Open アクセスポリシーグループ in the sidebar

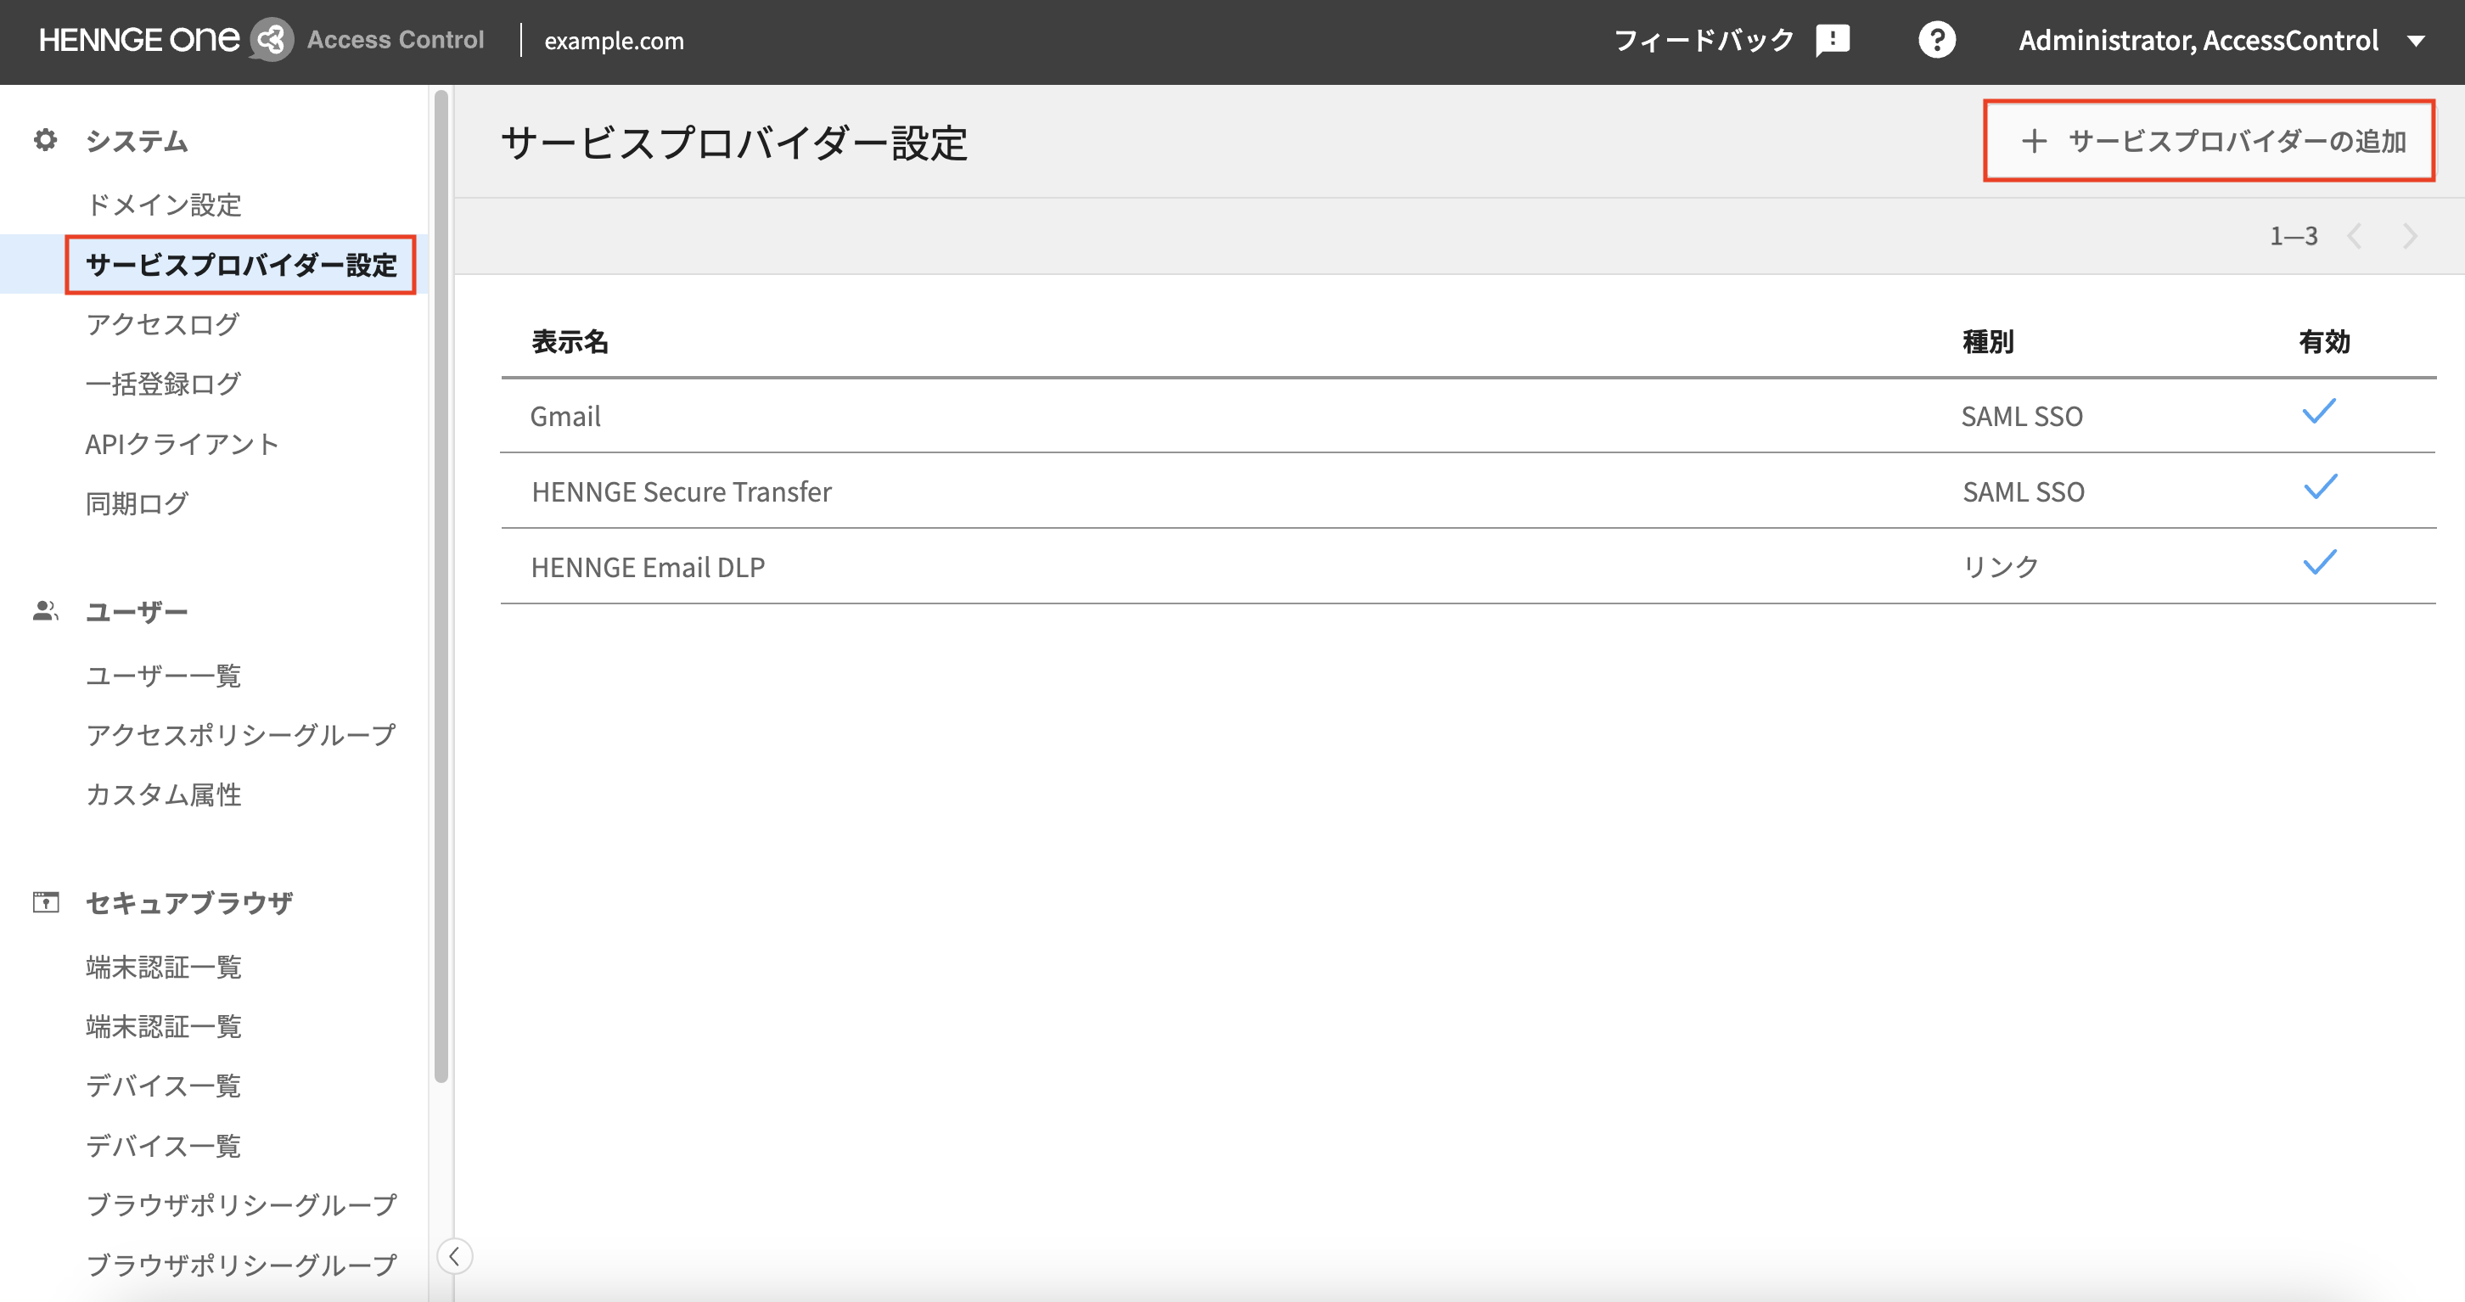[x=240, y=735]
